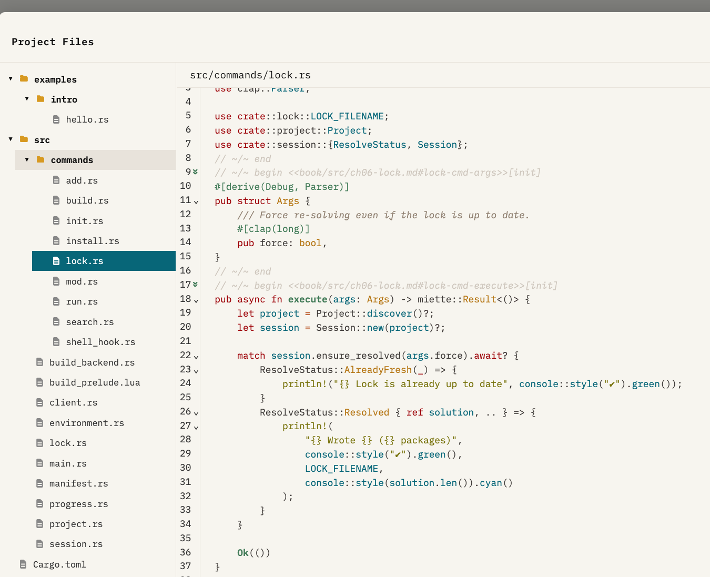Fold the match block at line 22
This screenshot has width=710, height=577.
coord(196,357)
